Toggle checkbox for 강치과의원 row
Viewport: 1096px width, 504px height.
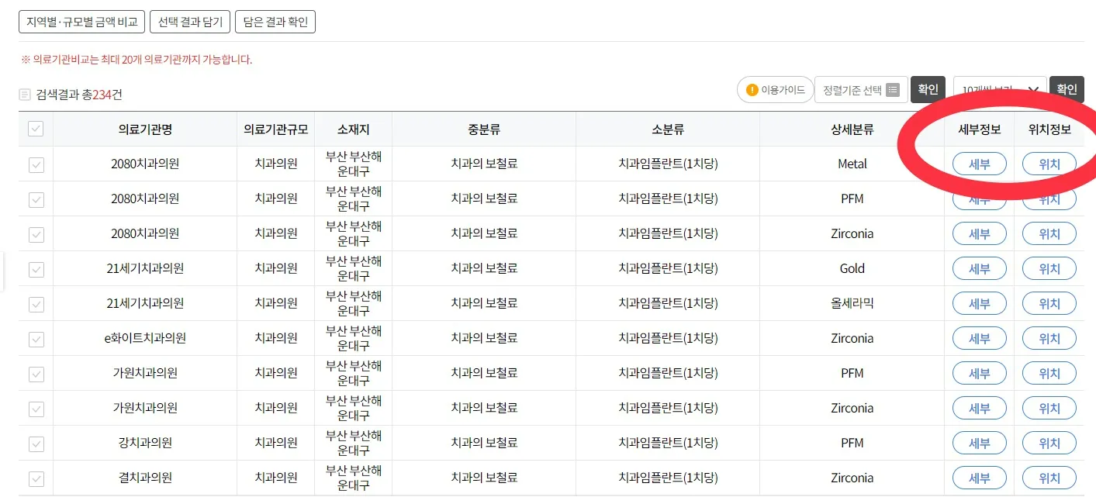pos(36,444)
